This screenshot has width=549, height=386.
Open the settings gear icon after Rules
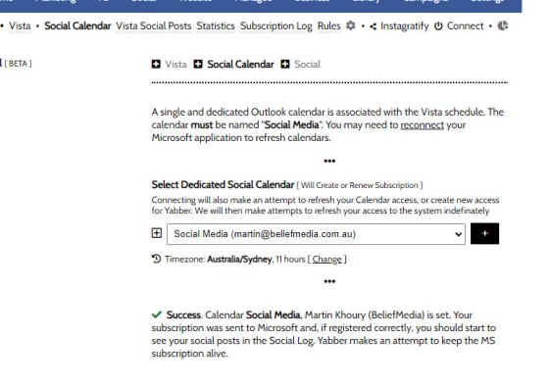351,25
